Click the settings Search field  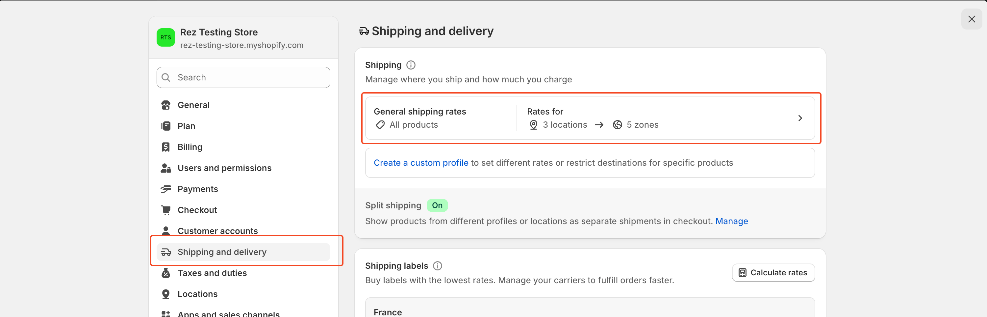click(x=243, y=78)
